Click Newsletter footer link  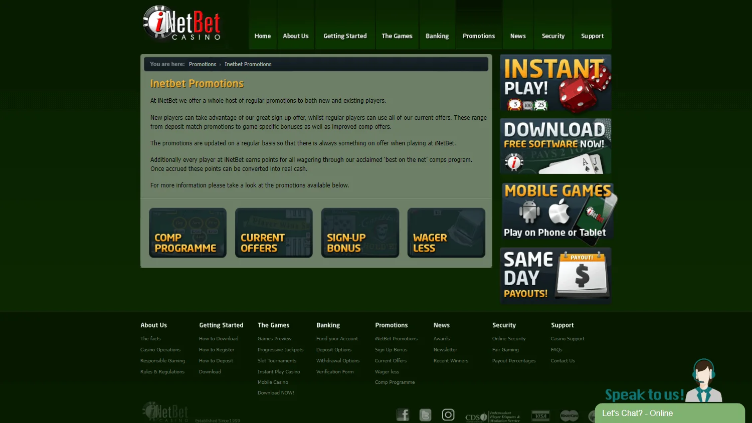(445, 350)
